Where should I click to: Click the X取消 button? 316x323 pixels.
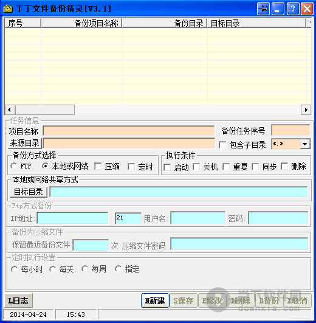298,300
